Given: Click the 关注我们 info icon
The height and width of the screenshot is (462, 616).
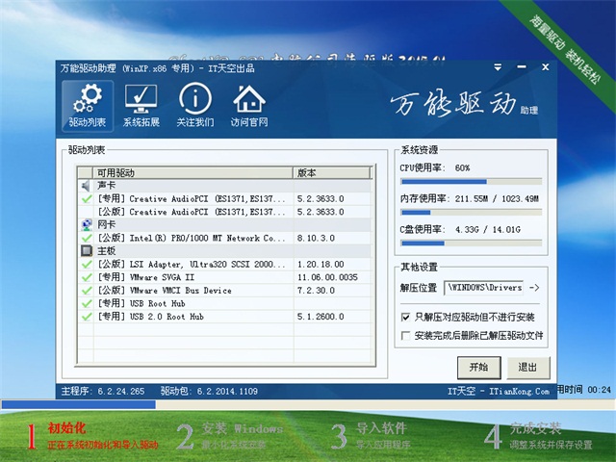Looking at the screenshot, I should [x=195, y=105].
